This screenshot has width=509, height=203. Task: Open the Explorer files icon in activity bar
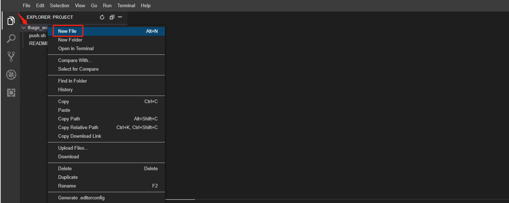11,21
